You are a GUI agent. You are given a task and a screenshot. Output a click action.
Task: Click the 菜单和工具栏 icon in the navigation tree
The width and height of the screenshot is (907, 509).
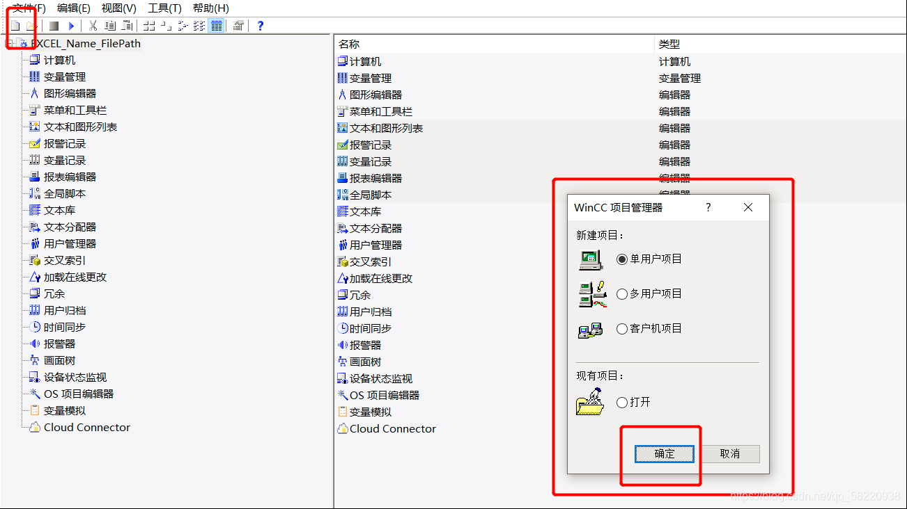pyautogui.click(x=35, y=111)
